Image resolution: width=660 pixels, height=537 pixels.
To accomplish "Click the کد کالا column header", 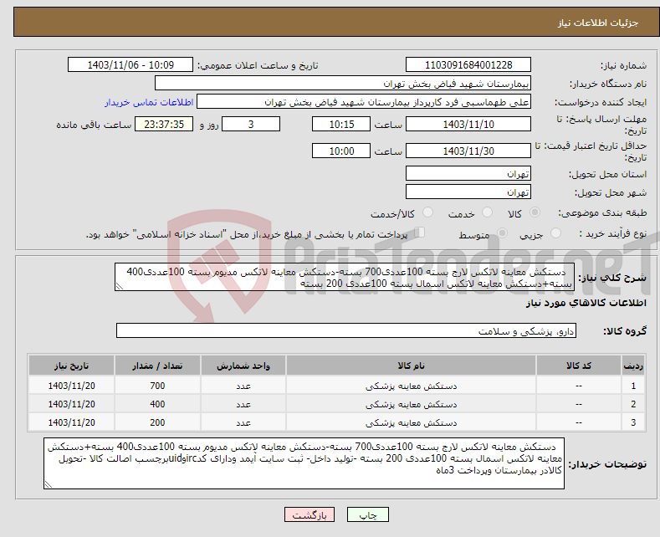I will pyautogui.click(x=579, y=366).
